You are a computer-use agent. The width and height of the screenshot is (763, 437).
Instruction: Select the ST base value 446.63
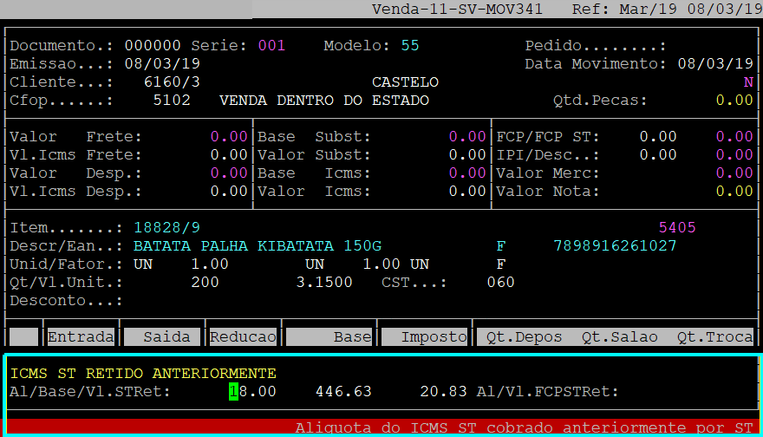tap(343, 392)
